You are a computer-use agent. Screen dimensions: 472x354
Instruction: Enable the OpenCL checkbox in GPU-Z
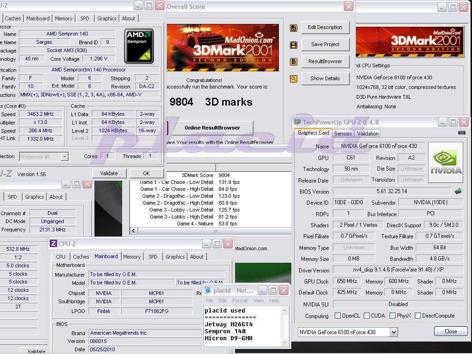coord(338,315)
